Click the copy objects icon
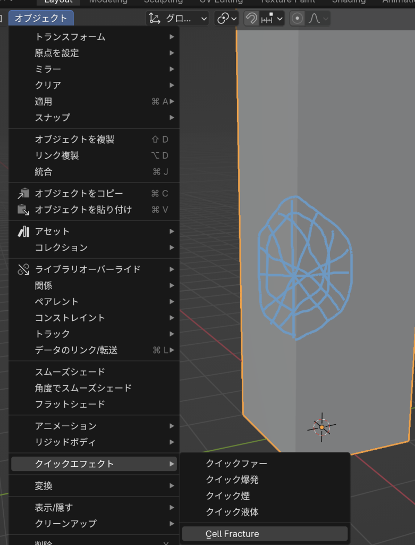The height and width of the screenshot is (545, 415). tap(23, 193)
